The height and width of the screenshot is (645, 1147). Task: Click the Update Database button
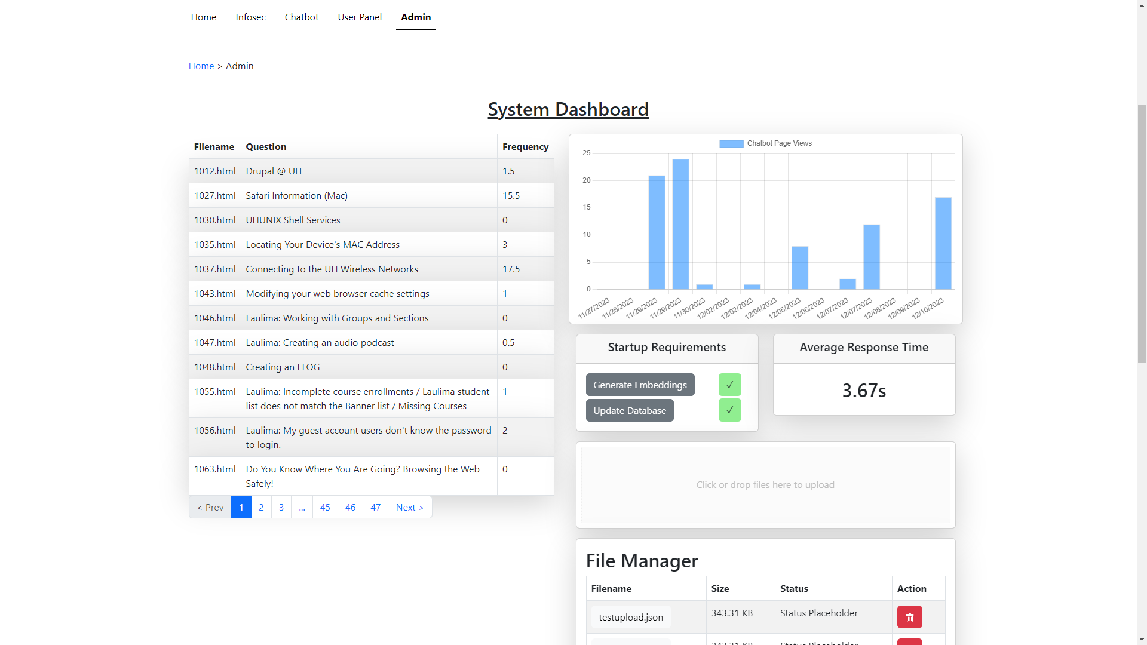(630, 410)
